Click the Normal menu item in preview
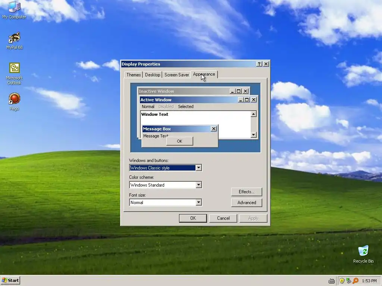382x286 pixels. [x=148, y=107]
